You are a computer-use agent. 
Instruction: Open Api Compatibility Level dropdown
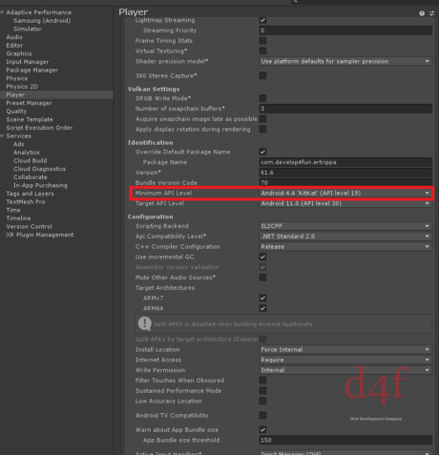tap(345, 237)
